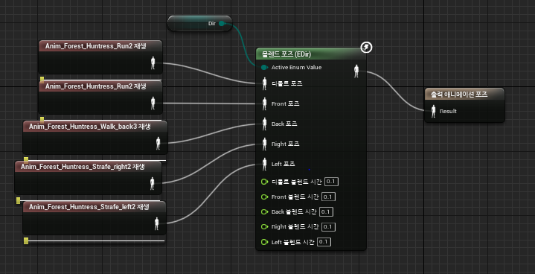Click the Strafe_right2 node's output pose pin

153,184
